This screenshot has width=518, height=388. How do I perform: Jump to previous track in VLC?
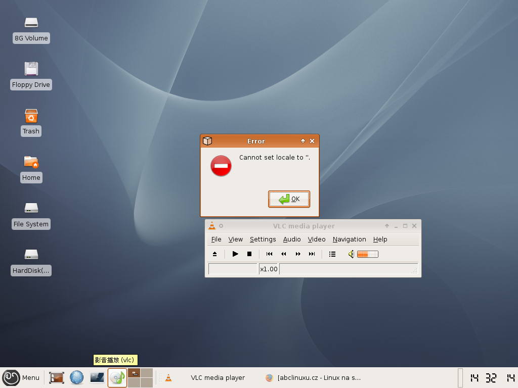pos(269,254)
